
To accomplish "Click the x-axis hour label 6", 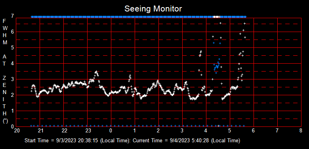I will click(x=253, y=131).
